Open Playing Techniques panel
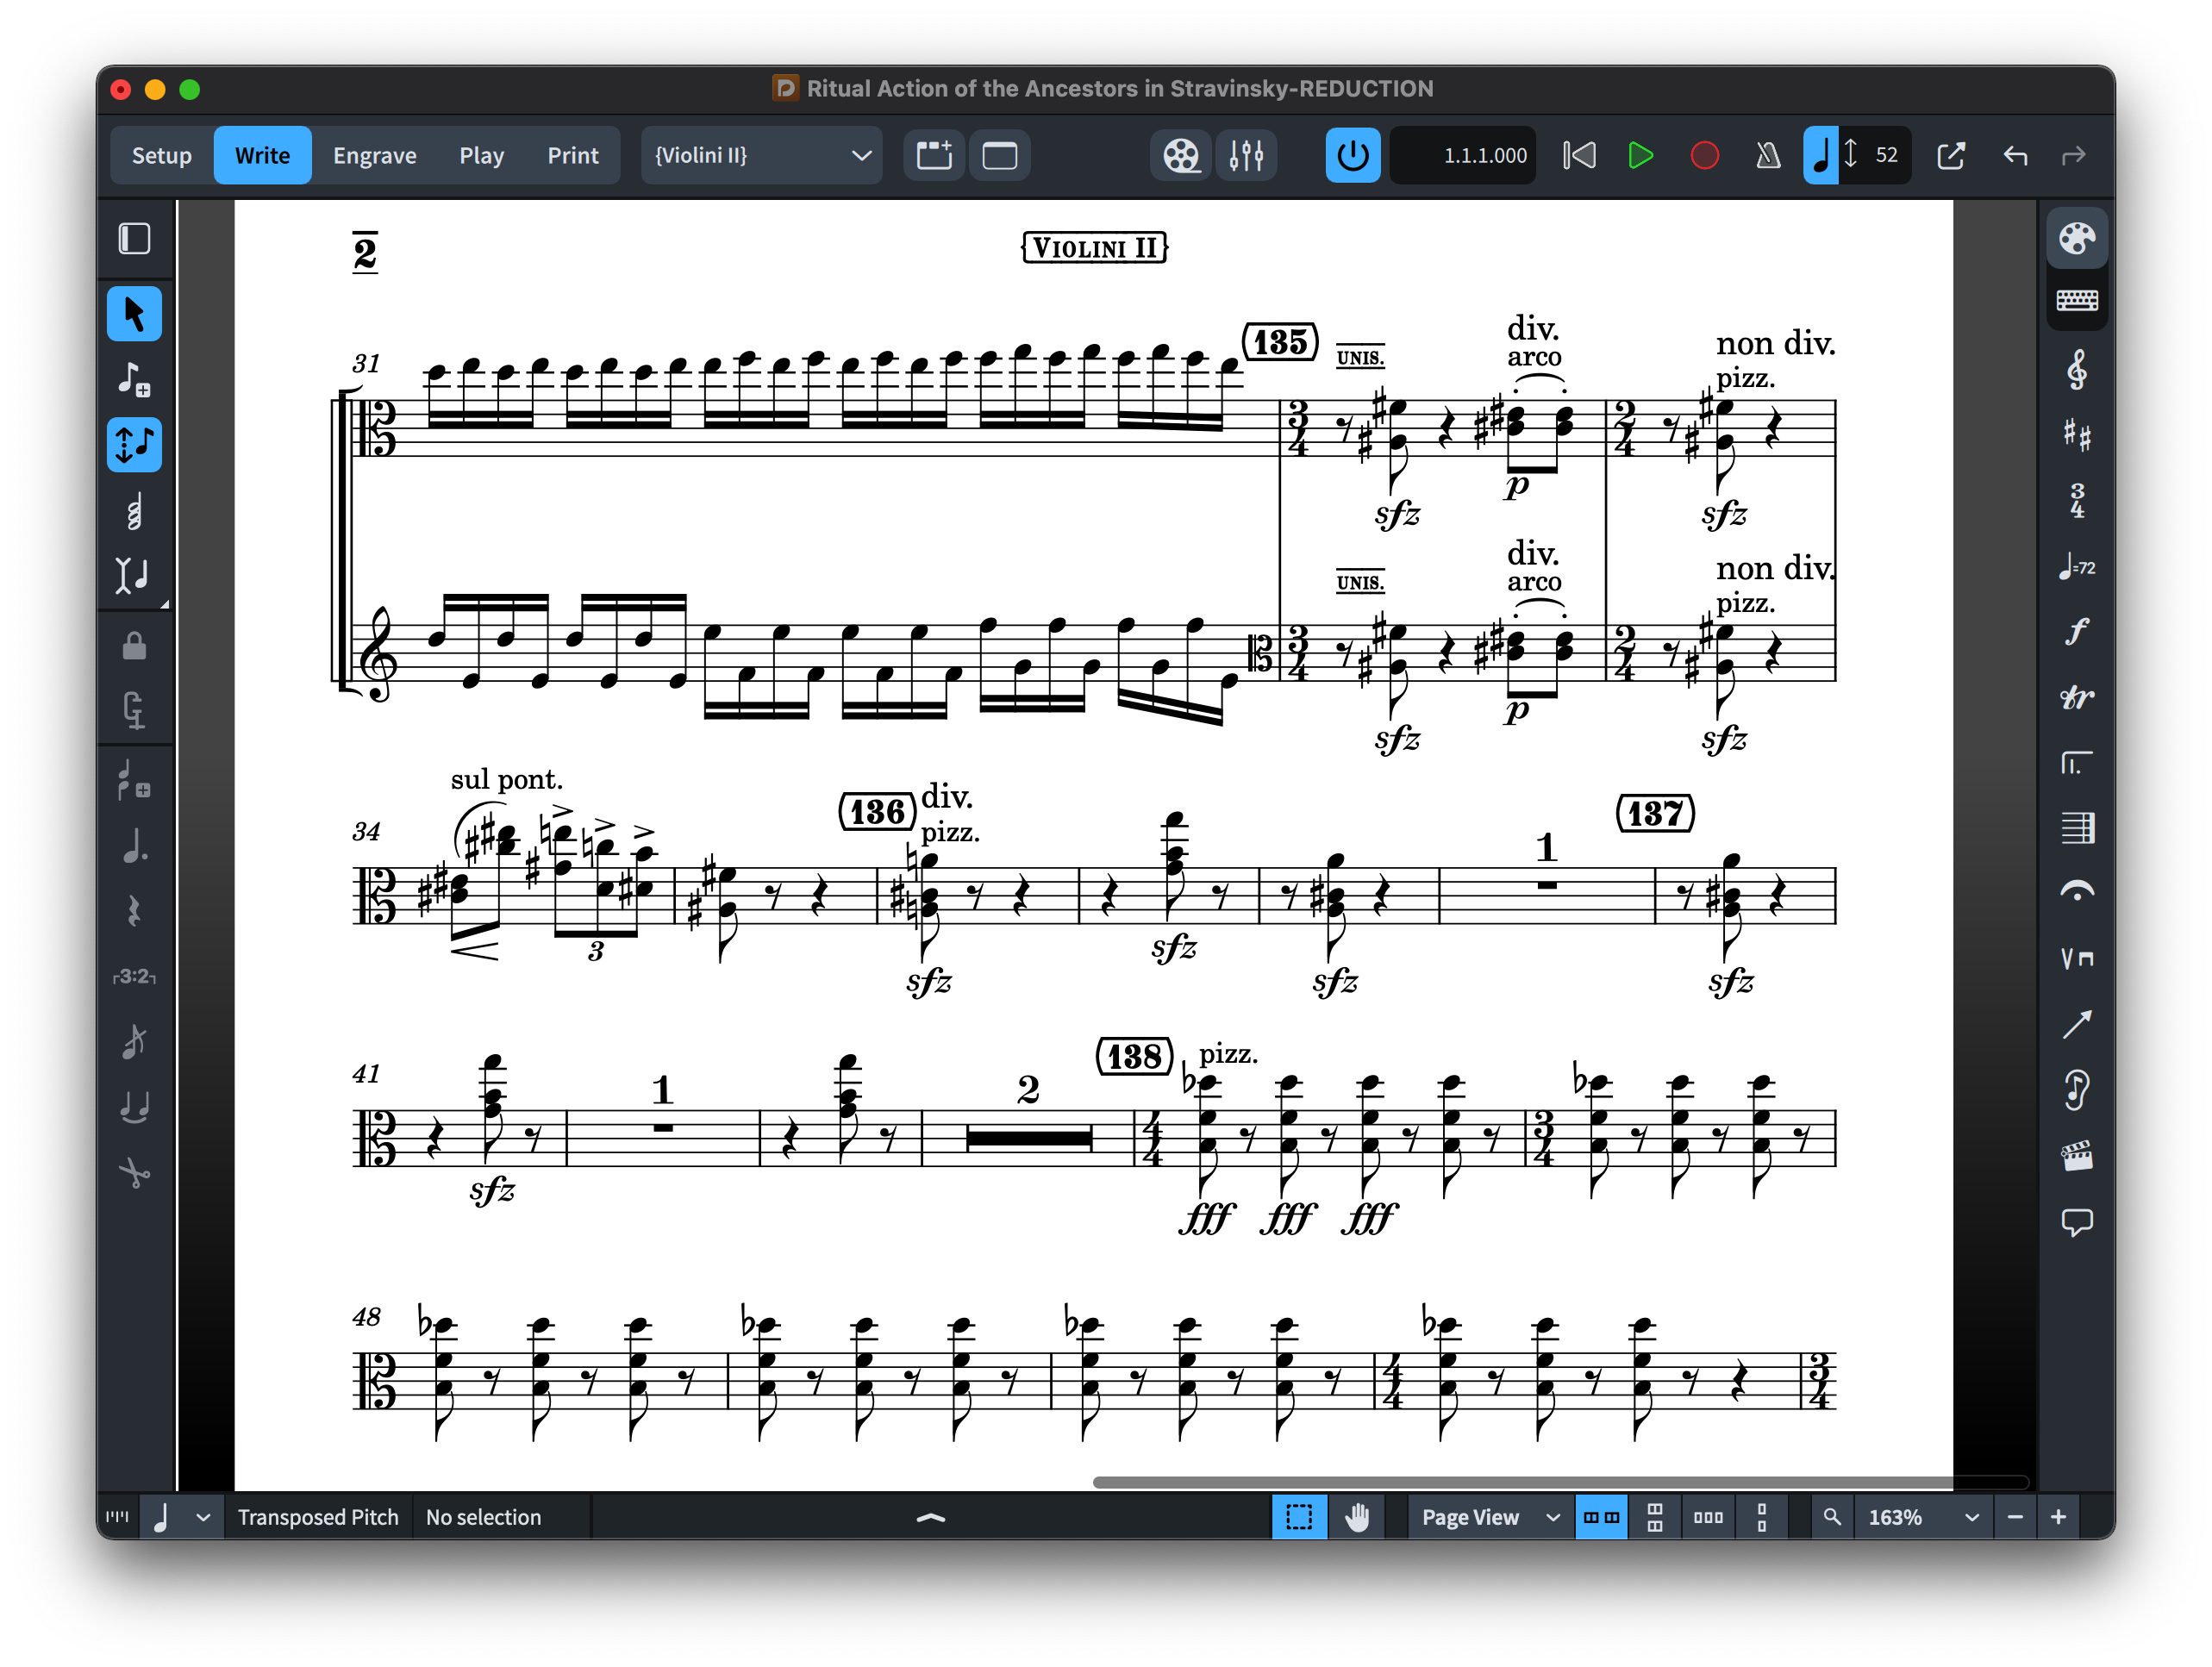The height and width of the screenshot is (1667, 2212). [x=2077, y=959]
